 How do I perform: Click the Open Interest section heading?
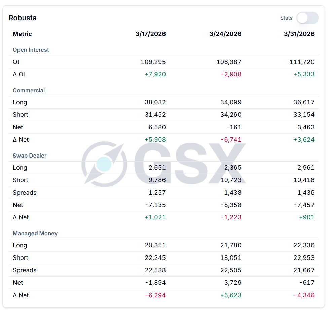[x=31, y=50]
